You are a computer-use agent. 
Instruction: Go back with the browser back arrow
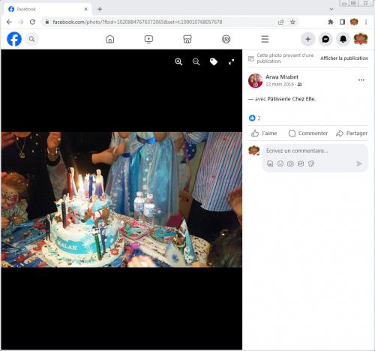pos(9,22)
